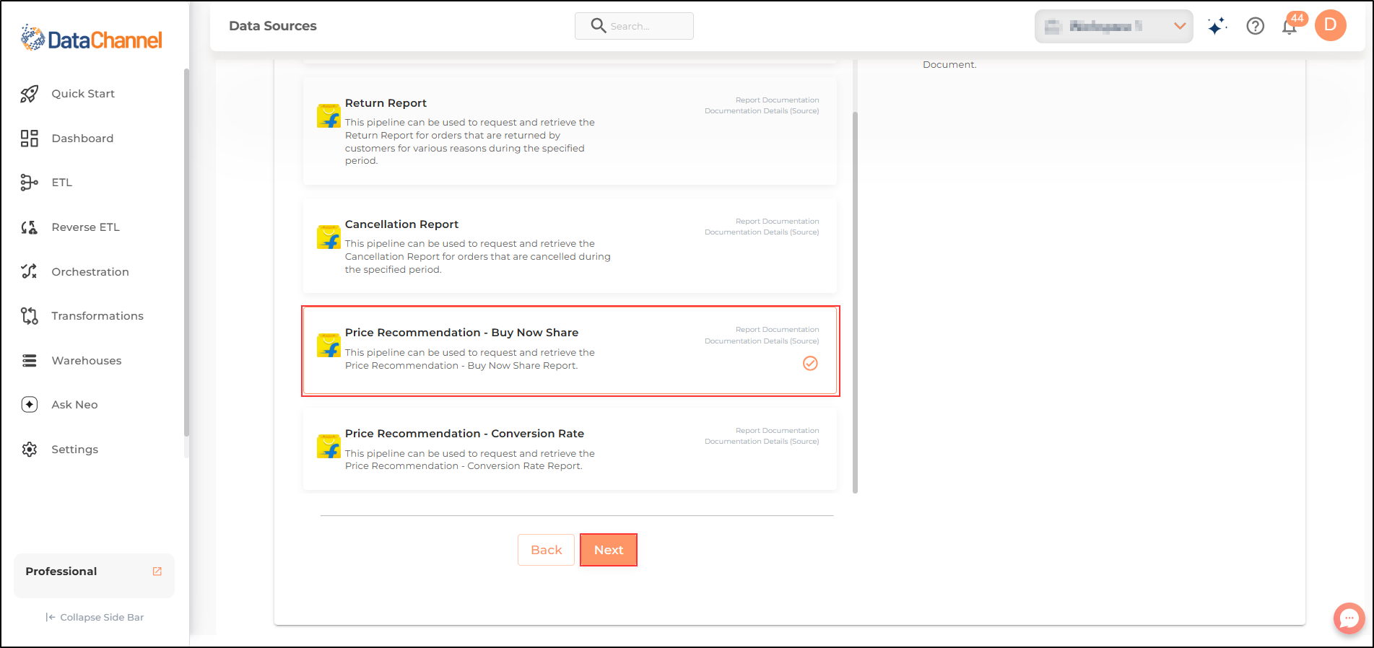Viewport: 1374px width, 648px height.
Task: Click the Orchestration icon
Action: (x=29, y=271)
